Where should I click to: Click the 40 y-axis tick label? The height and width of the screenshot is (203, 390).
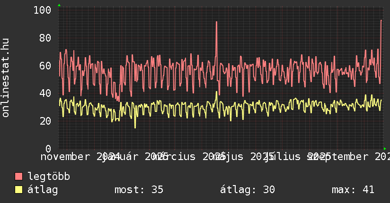(x=45, y=93)
